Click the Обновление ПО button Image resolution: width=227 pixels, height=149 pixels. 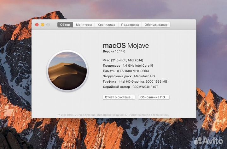click(154, 97)
